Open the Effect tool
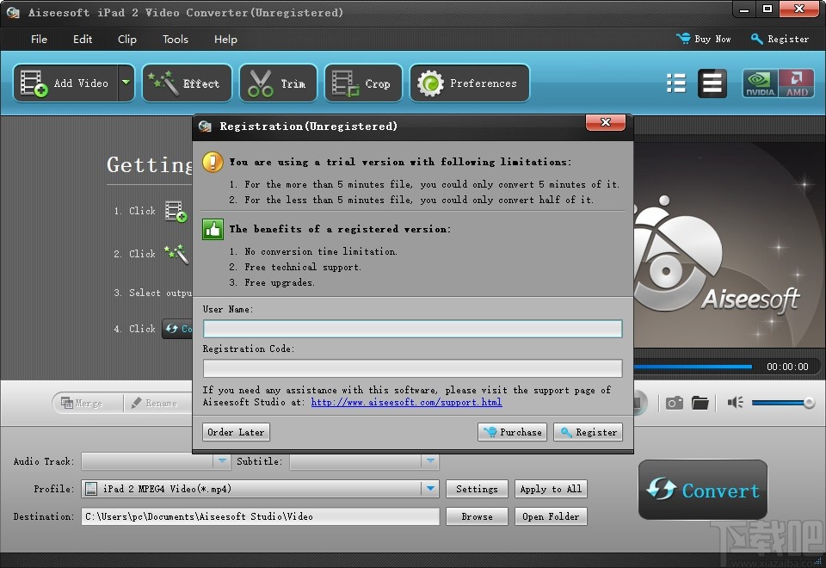This screenshot has width=826, height=568. click(187, 83)
